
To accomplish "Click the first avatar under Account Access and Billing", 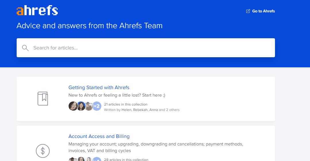I will click(73, 159).
